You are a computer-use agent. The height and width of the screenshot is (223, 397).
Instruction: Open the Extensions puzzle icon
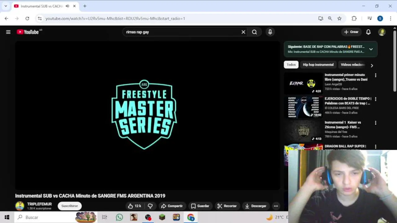[354, 19]
